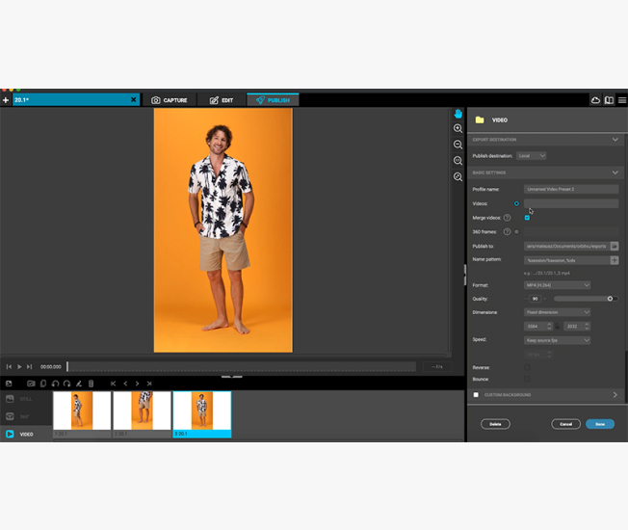Click the zoom in magnifier icon
The image size is (628, 530).
[458, 128]
